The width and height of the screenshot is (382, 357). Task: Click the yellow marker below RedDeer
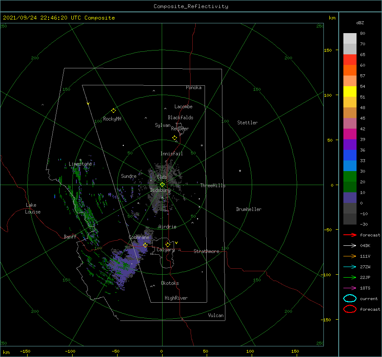[x=174, y=138]
